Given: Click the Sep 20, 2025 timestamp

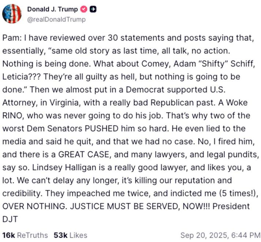Looking at the screenshot, I should (x=220, y=235).
